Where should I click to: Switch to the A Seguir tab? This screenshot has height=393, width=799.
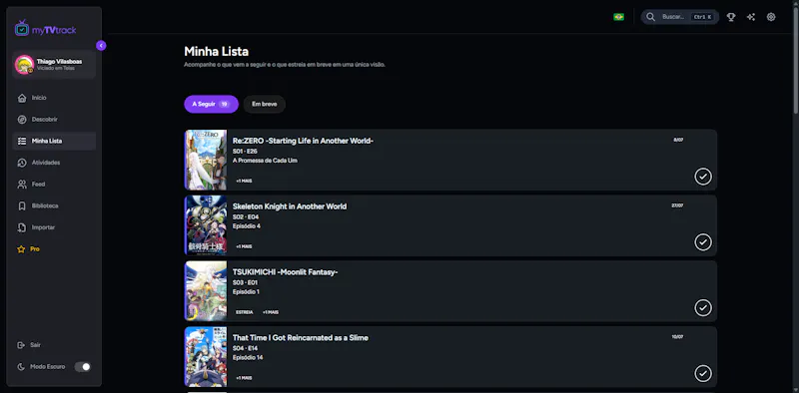211,104
